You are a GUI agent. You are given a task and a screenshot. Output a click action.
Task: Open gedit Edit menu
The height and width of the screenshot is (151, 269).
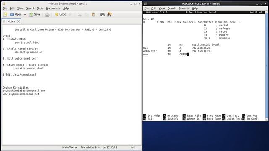click(x=12, y=8)
